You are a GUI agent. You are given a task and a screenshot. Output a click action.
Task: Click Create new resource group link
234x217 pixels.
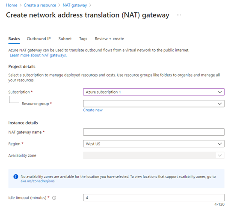click(93, 110)
